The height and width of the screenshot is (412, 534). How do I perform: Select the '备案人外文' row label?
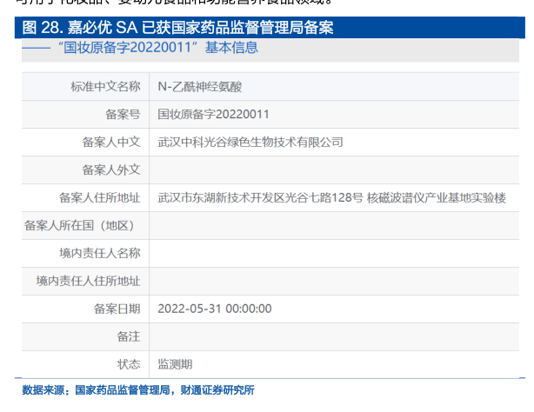[110, 169]
